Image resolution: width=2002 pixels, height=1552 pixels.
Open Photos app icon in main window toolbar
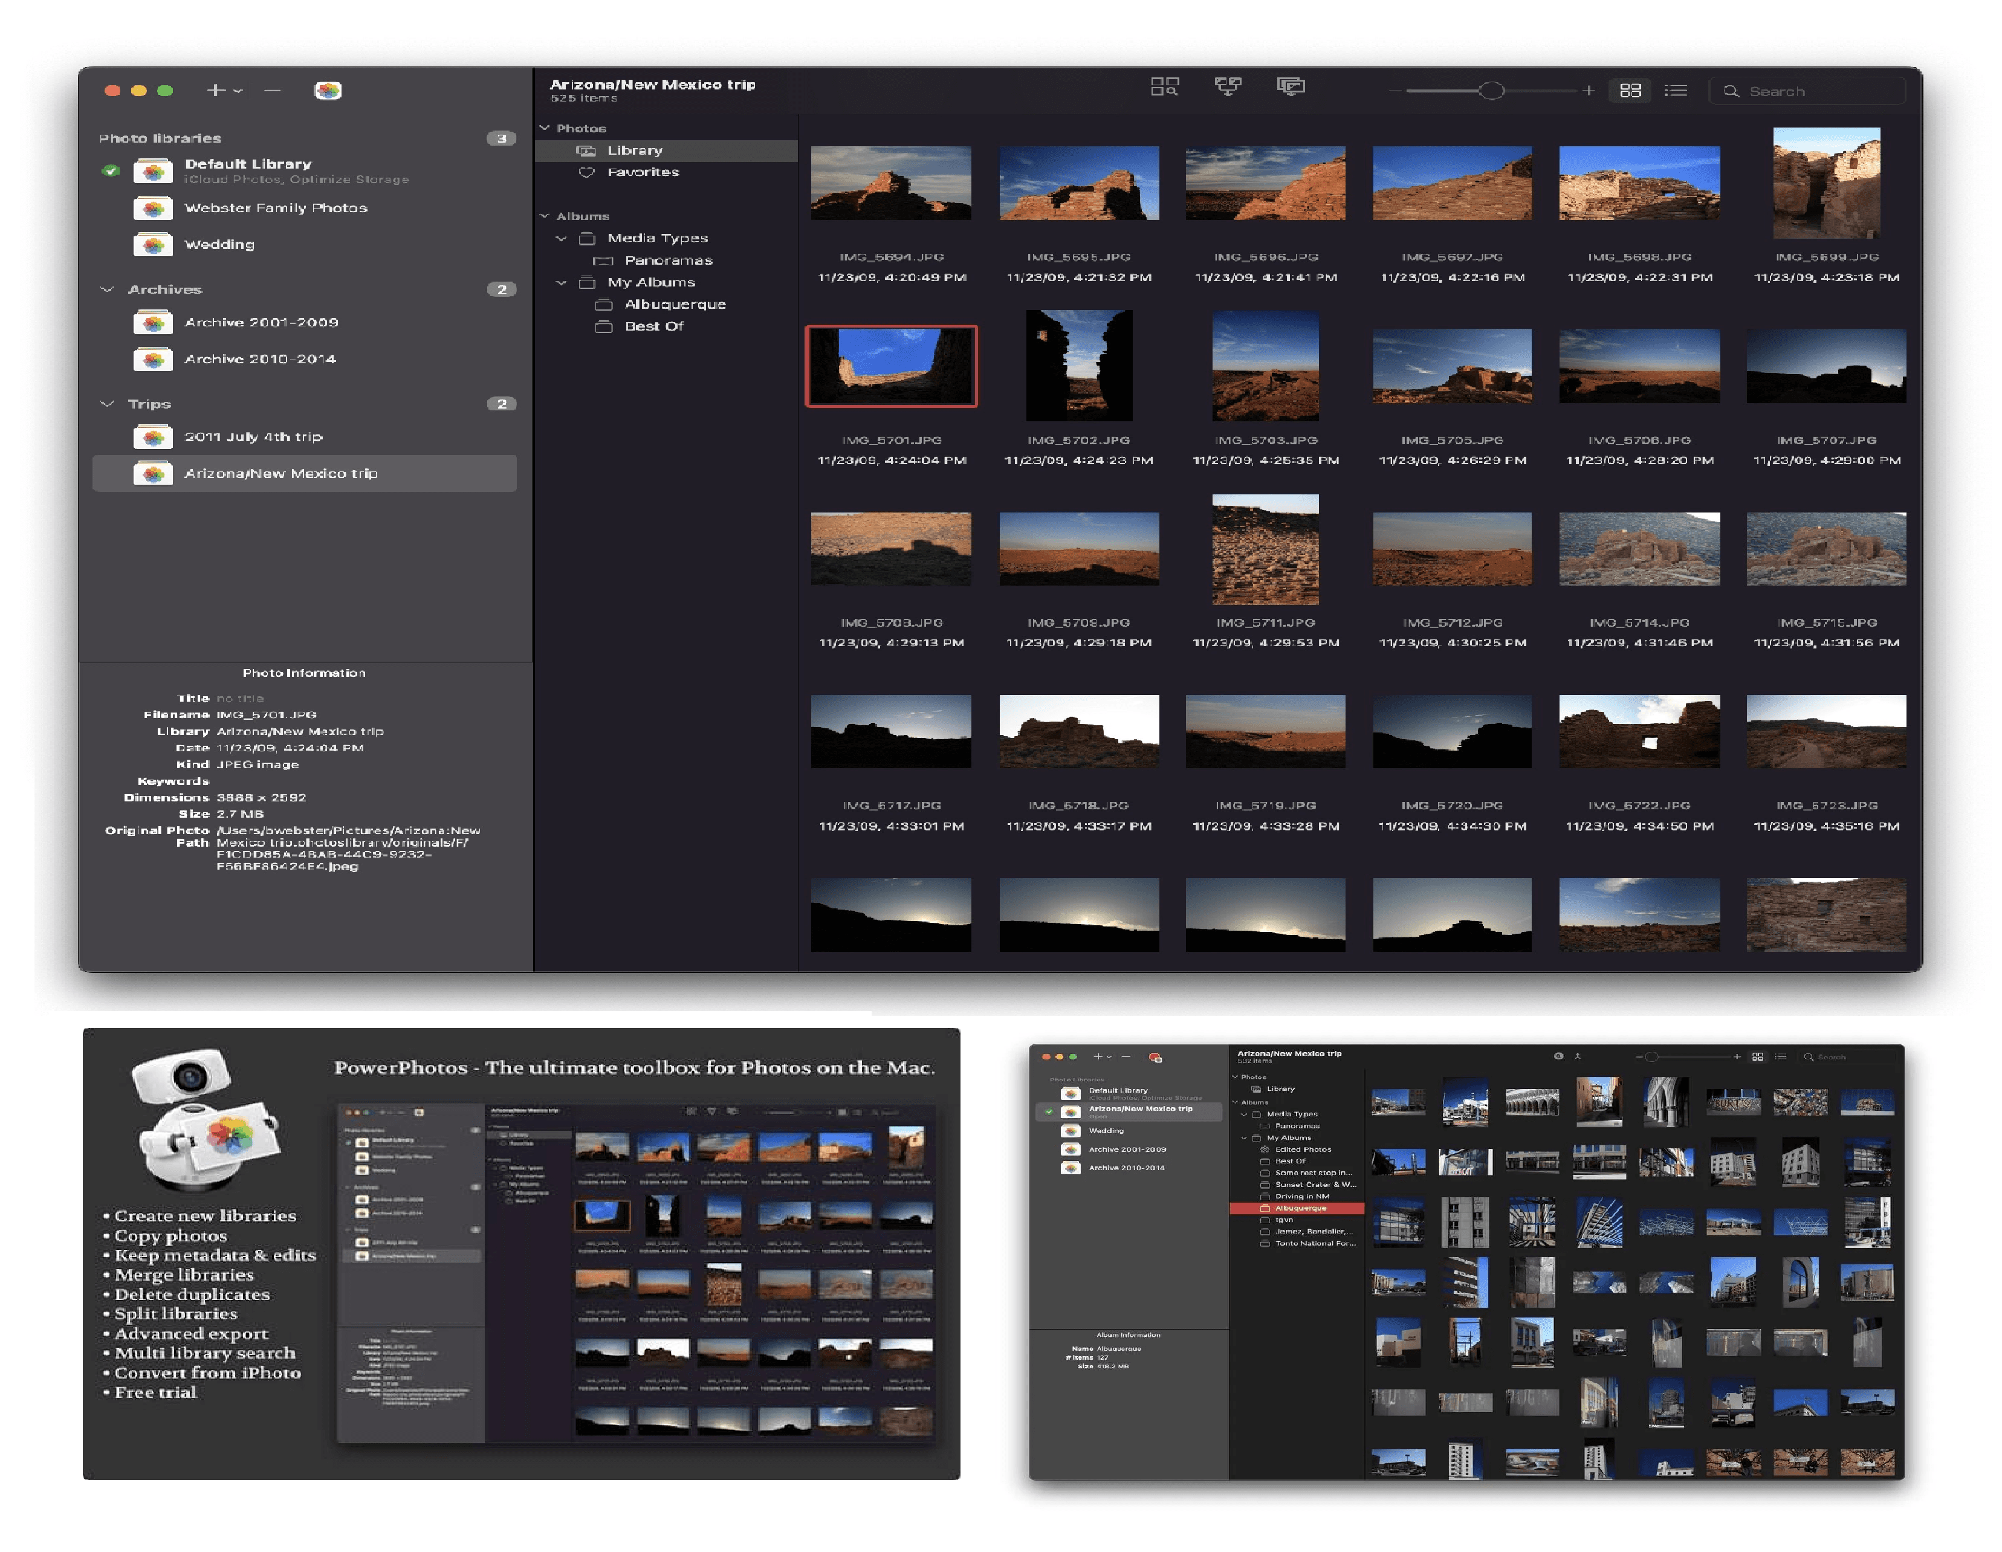click(x=328, y=90)
